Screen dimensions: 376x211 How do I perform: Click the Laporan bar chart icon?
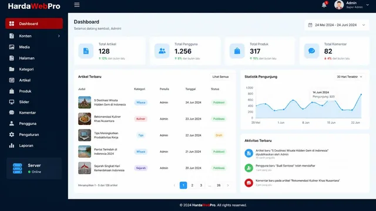click(12, 145)
